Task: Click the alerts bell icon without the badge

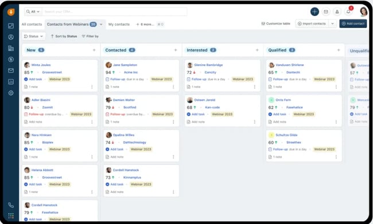Action: (337, 11)
